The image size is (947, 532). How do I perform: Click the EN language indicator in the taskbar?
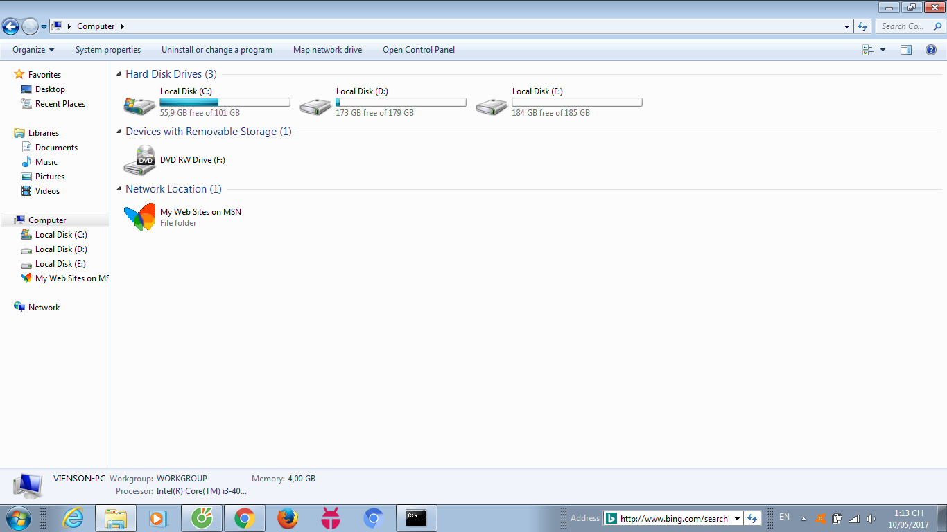point(785,517)
